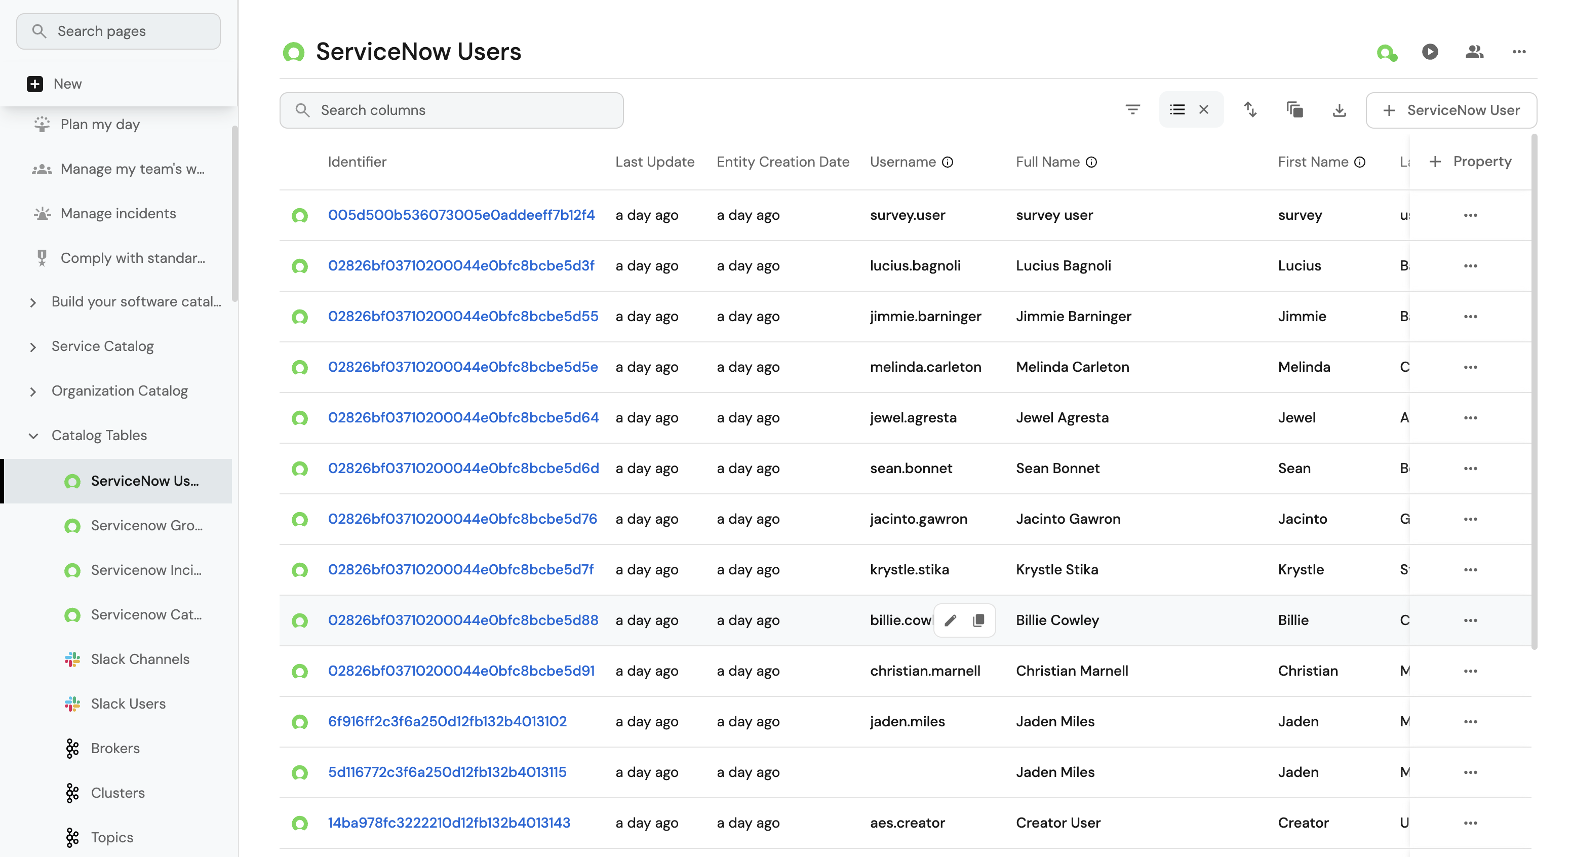Screen dimensions: 1572x857
Task: Click the Username info icon
Action: tap(947, 163)
